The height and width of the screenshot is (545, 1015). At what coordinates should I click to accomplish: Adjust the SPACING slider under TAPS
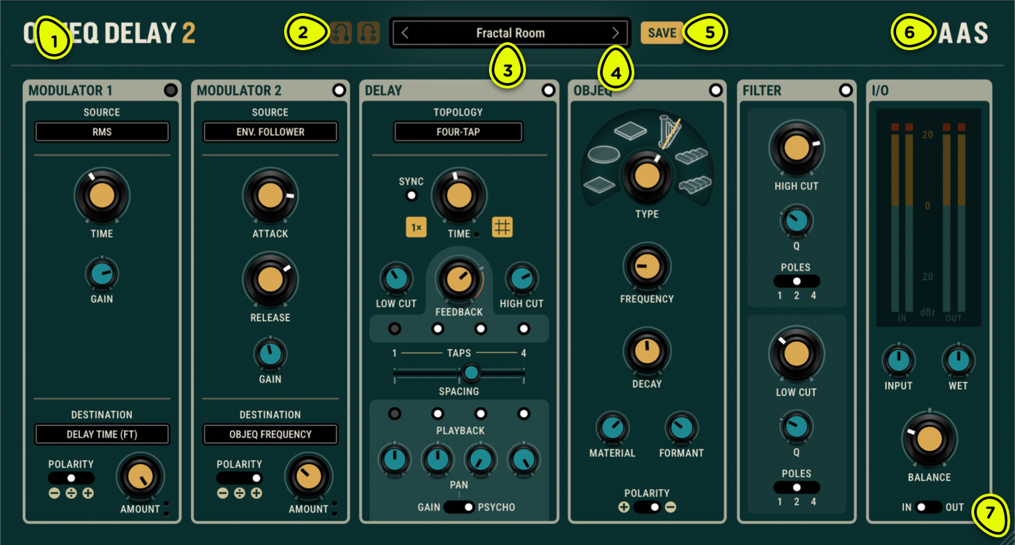coord(471,373)
